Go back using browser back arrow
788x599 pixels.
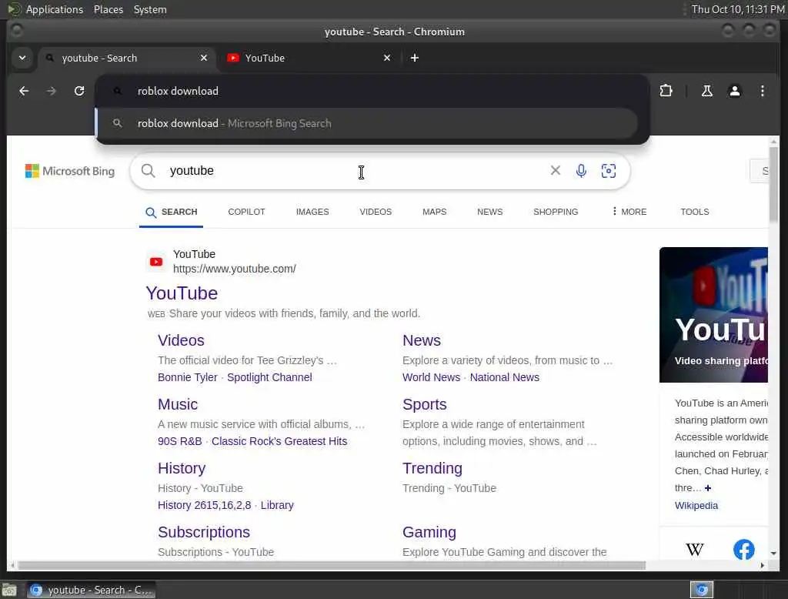tap(24, 91)
